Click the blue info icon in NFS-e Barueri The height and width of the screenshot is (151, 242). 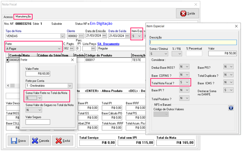[x=231, y=108]
